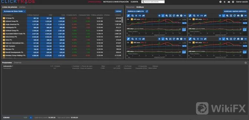Expand upper-left chart with the four-arrows icon
The image size is (249, 120).
pyautogui.click(x=170, y=16)
